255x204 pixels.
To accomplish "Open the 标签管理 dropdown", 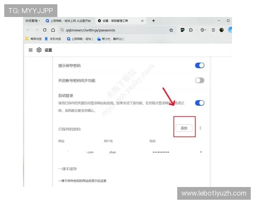I will point(33,21).
